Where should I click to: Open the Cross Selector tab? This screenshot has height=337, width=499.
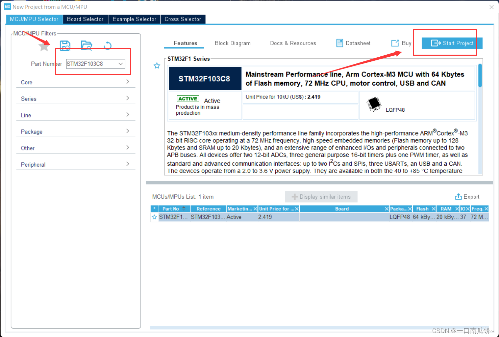[x=183, y=19]
